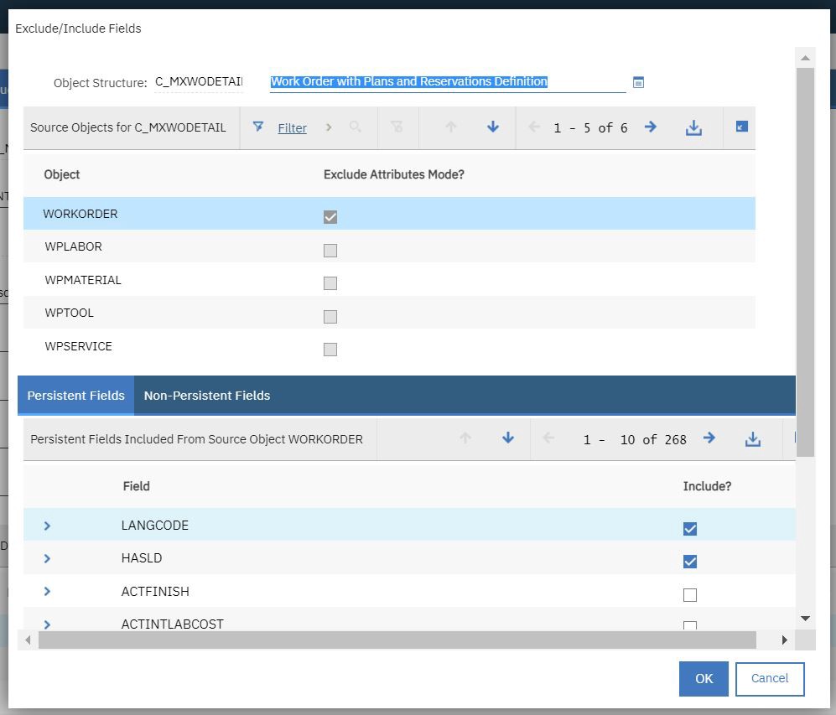Check Include for ACTFINISH
The width and height of the screenshot is (836, 715).
[690, 594]
